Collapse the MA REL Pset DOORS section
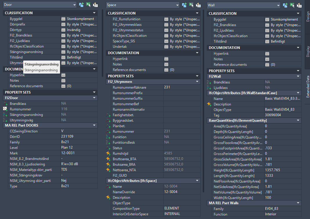The height and width of the screenshot is (219, 310). (x=94, y=125)
